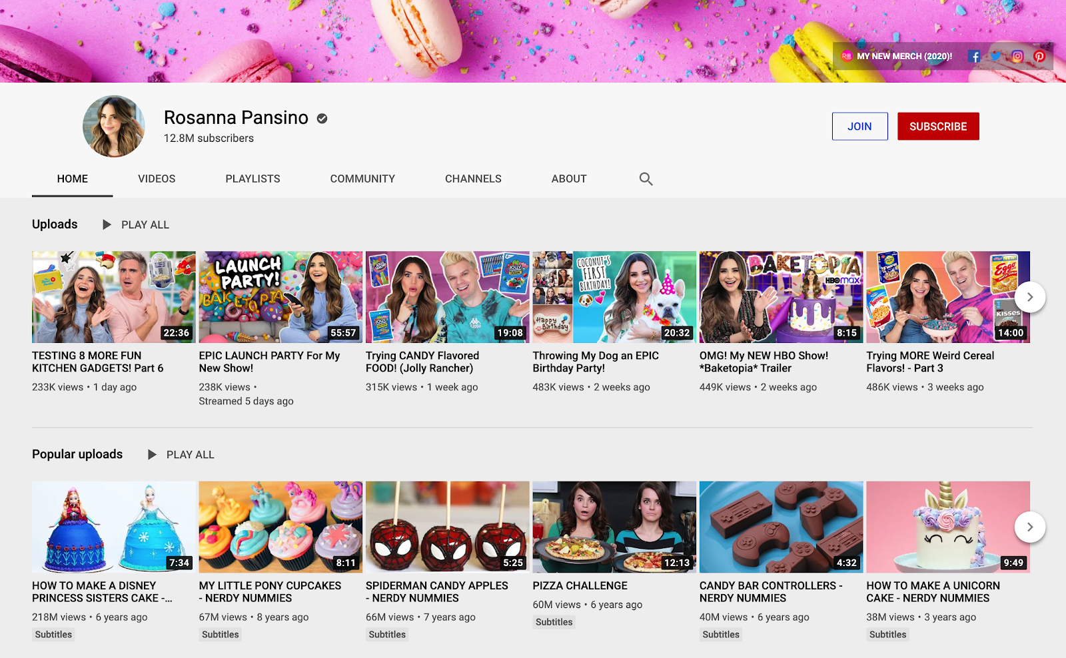Click the Uploads Play All triangle icon
The image size is (1066, 658).
coord(107,224)
